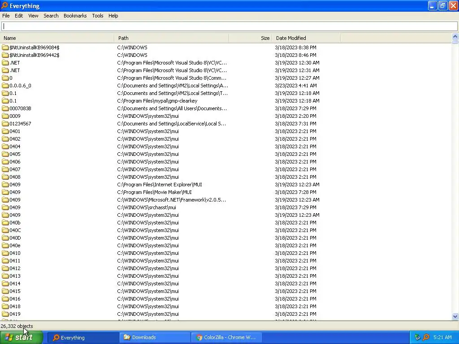Click folder icon of 0405

click(x=5, y=154)
